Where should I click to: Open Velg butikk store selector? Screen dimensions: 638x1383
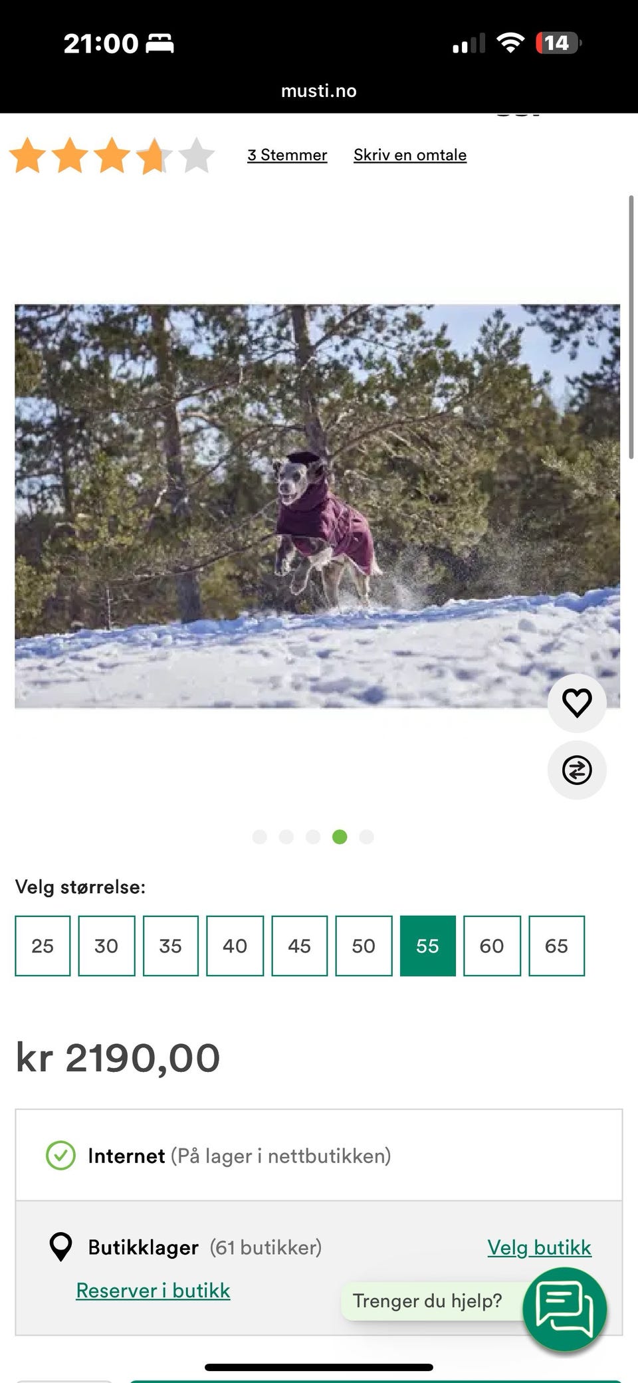(x=539, y=1247)
